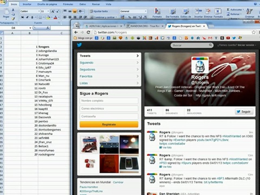Toggle italic (K) formatting in Excel
This screenshot has height=195, width=260.
tap(27, 17)
